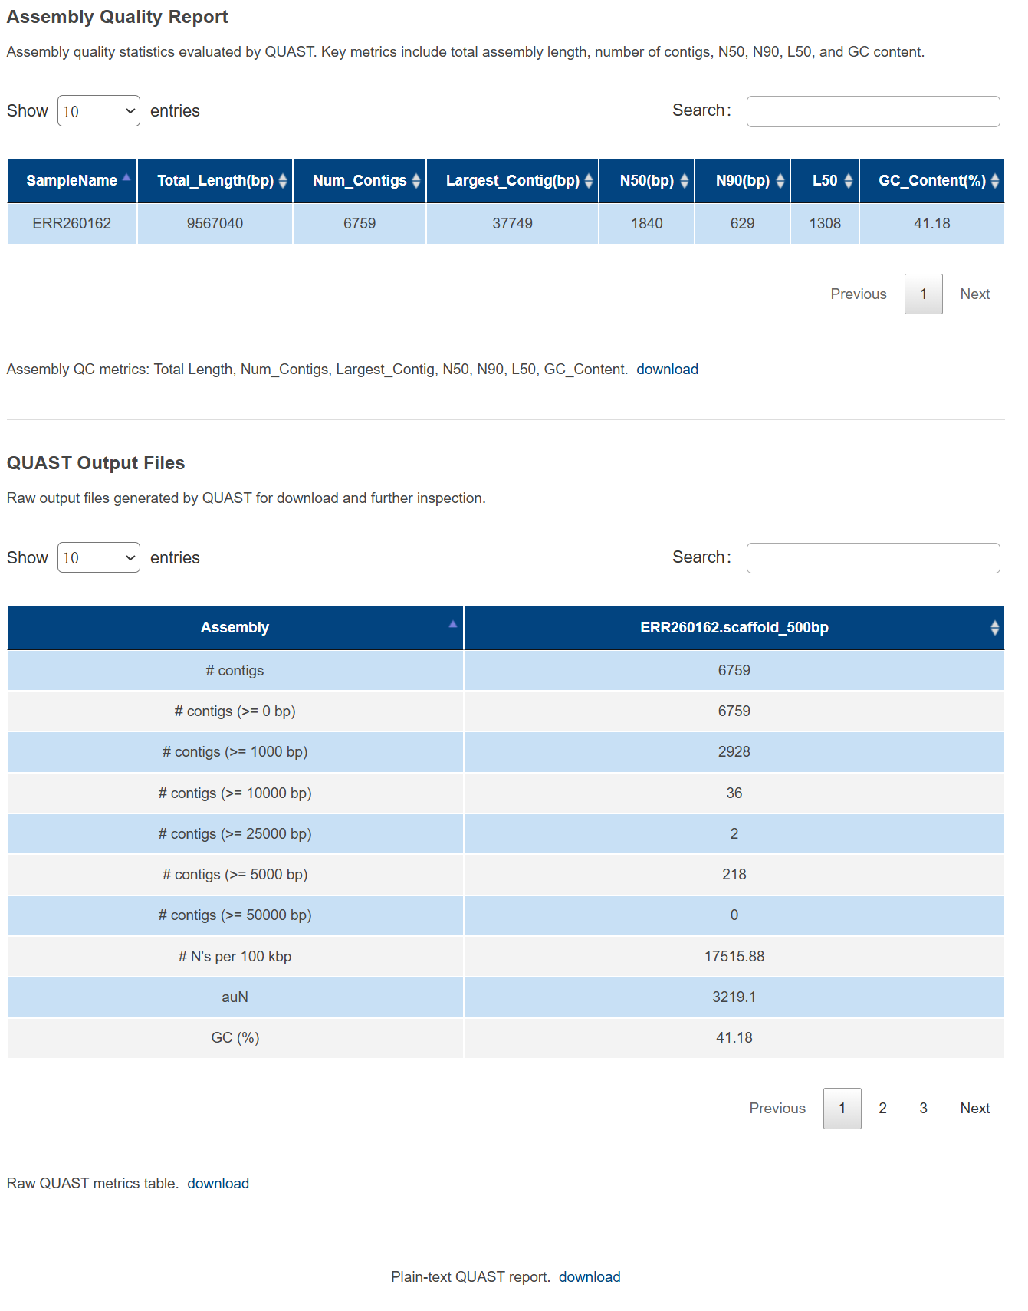The height and width of the screenshot is (1311, 1028).
Task: Sort table by Num_Contigs column
Action: [x=360, y=181]
